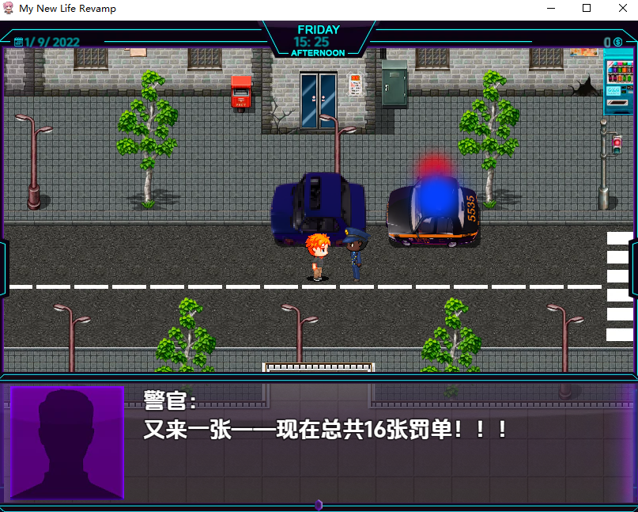Click the police car with flashing lights
Screen dimensions: 638x512
pos(433,210)
